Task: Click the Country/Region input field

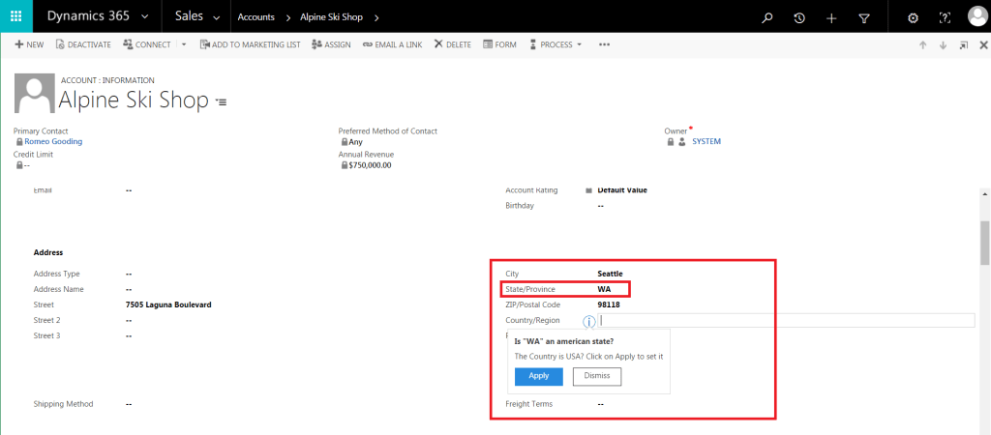Action: [786, 321]
